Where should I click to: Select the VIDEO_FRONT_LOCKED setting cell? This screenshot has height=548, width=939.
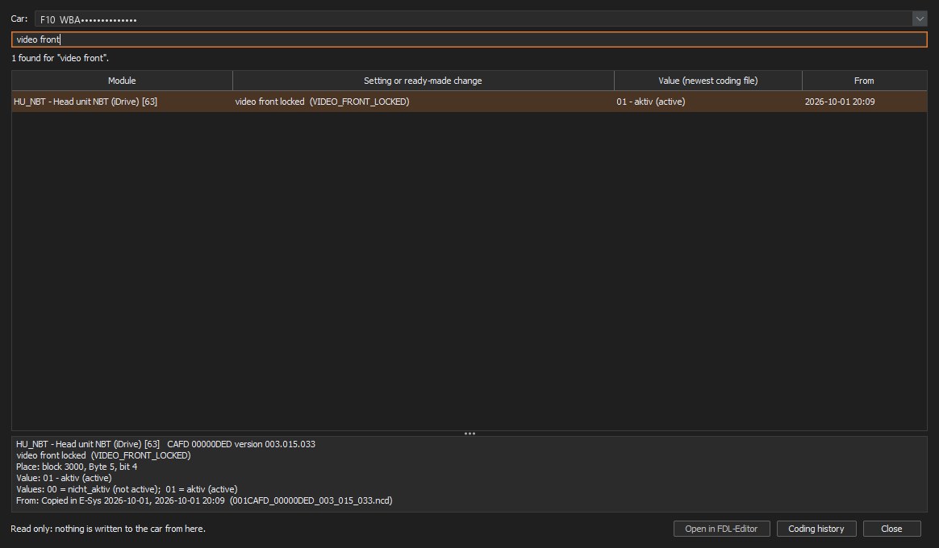[x=424, y=102]
